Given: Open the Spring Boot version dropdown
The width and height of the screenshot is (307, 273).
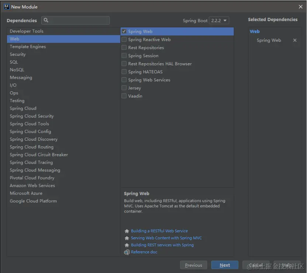Looking at the screenshot, I should [x=219, y=20].
